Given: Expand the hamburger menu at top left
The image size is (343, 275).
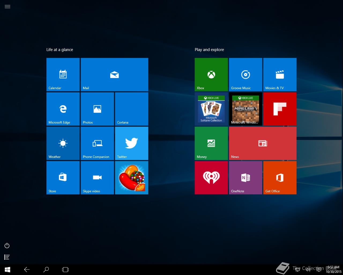Looking at the screenshot, I should coord(8,7).
